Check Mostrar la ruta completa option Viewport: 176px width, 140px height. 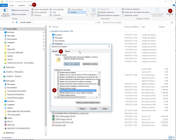[58, 86]
